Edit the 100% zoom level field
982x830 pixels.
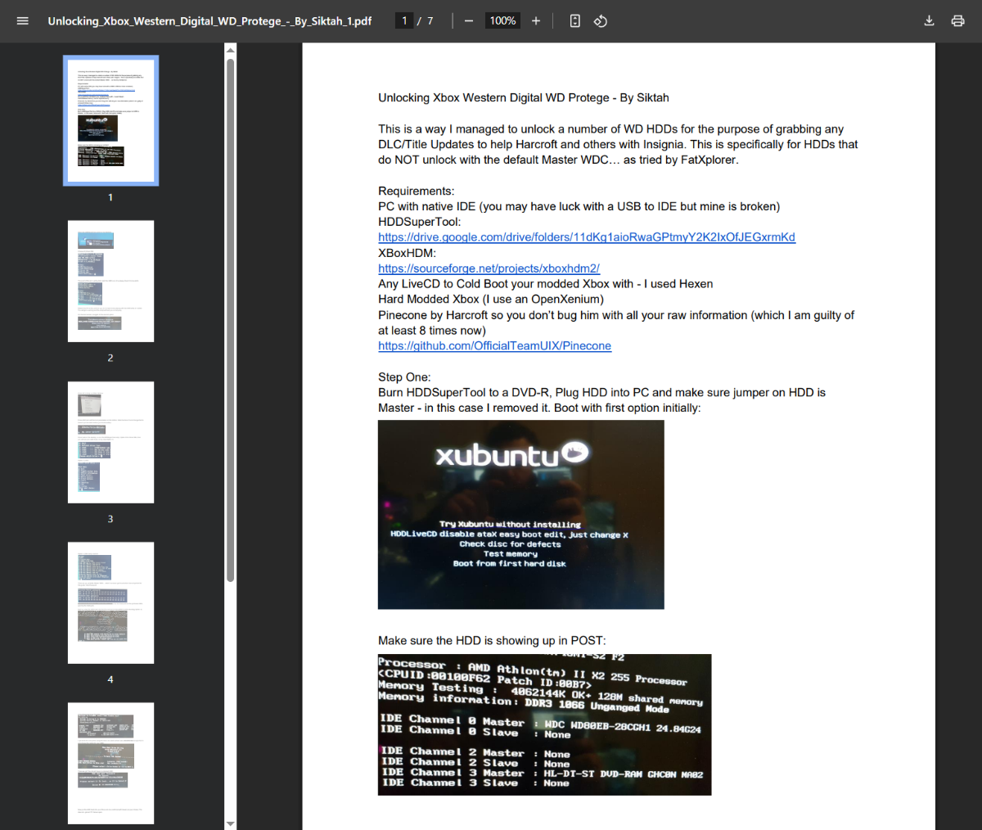502,20
